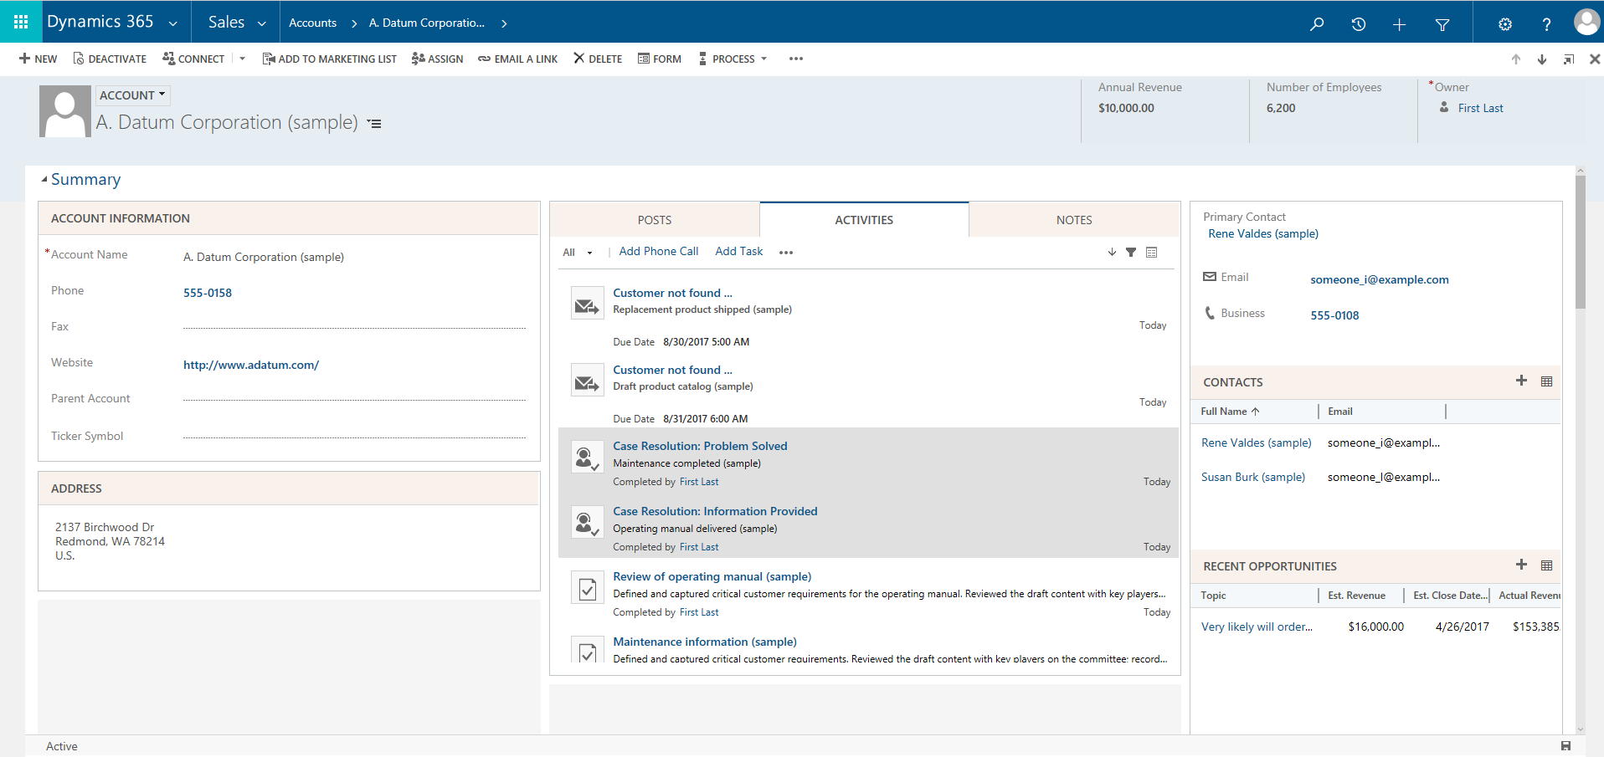This screenshot has height=757, width=1604.
Task: Open settings gear in top bar
Action: pos(1504,24)
